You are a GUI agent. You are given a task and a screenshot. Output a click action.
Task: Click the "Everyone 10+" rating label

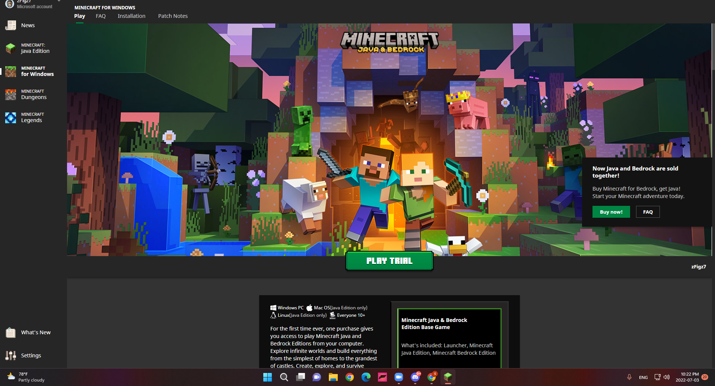(347, 315)
